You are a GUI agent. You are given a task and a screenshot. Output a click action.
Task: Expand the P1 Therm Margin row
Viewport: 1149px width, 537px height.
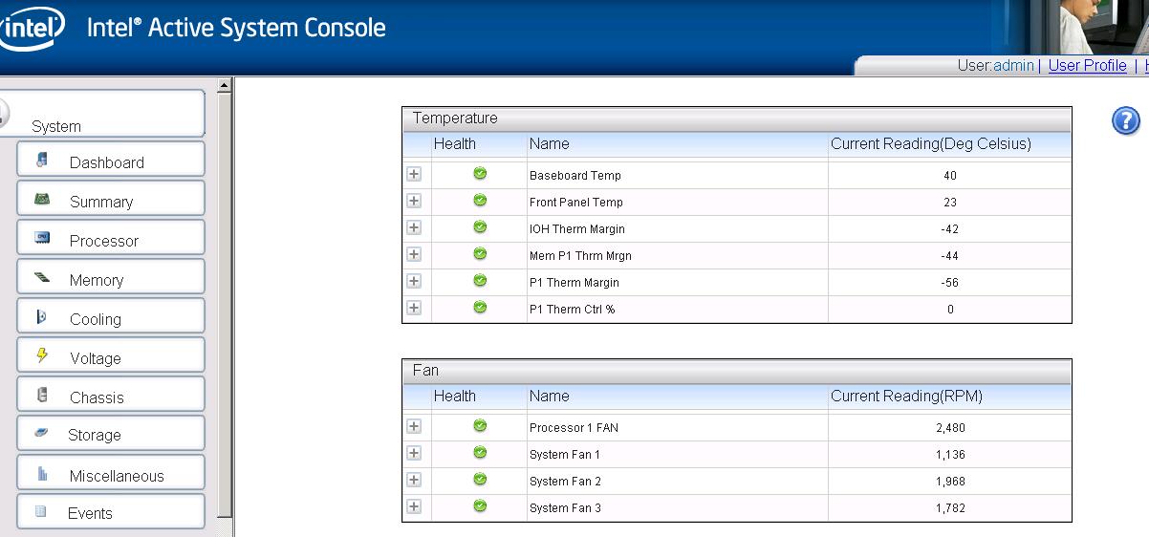[414, 281]
